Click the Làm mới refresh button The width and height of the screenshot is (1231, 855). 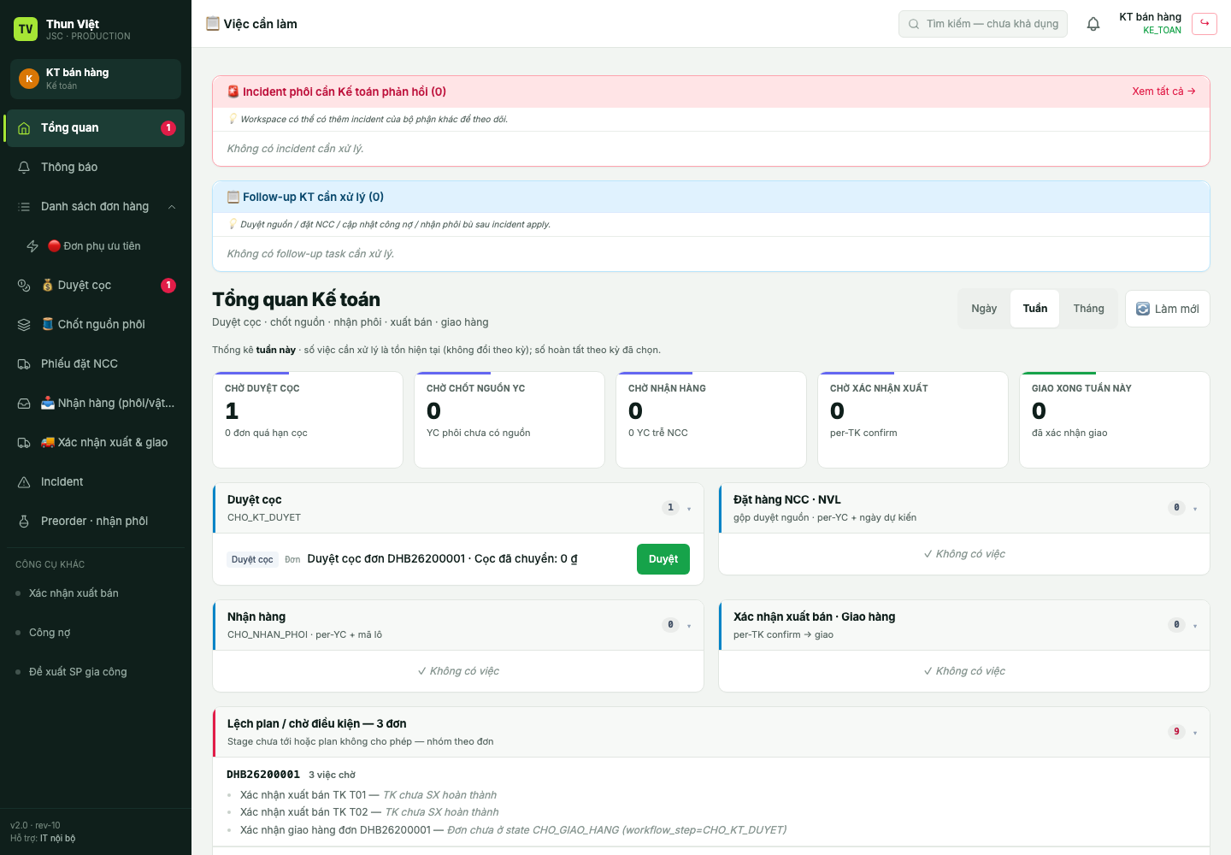click(x=1168, y=309)
